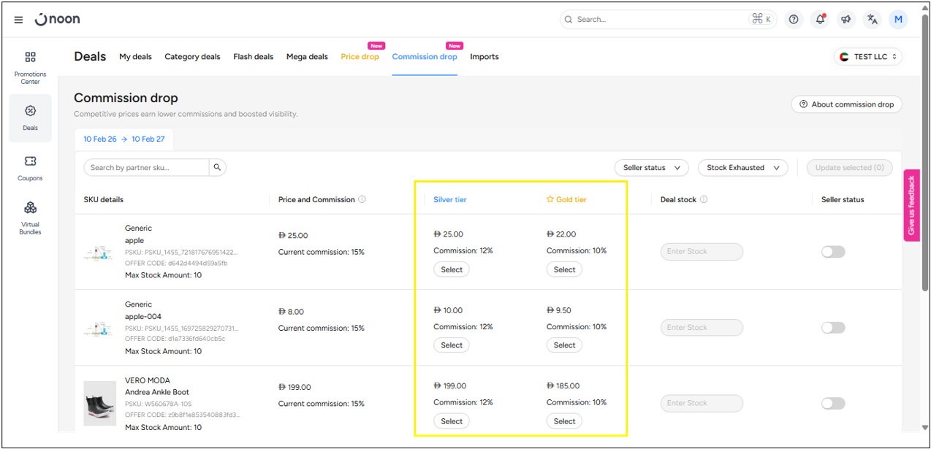Click the announcements megaphone icon
This screenshot has height=449, width=931.
click(846, 20)
